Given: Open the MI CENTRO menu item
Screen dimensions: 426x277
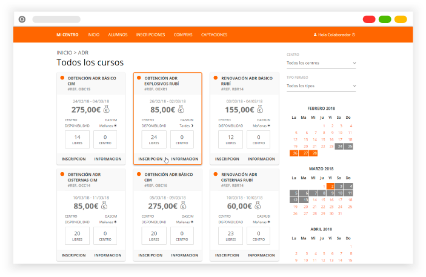Looking at the screenshot, I should [67, 35].
